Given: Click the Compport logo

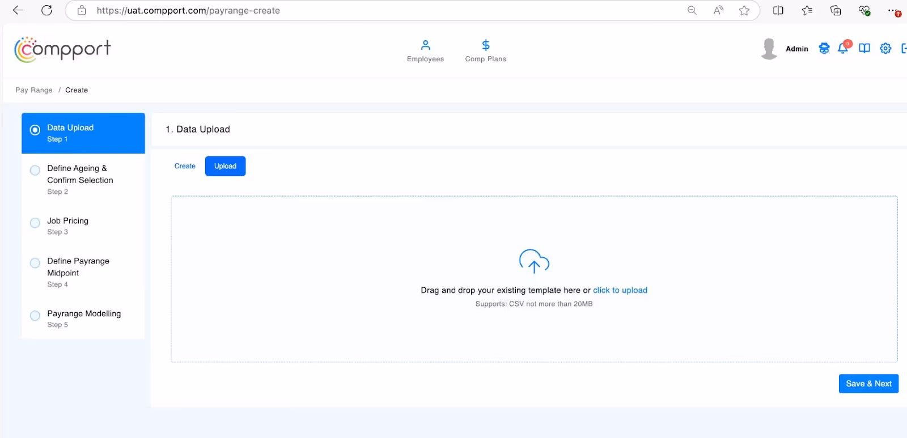Looking at the screenshot, I should pos(62,50).
